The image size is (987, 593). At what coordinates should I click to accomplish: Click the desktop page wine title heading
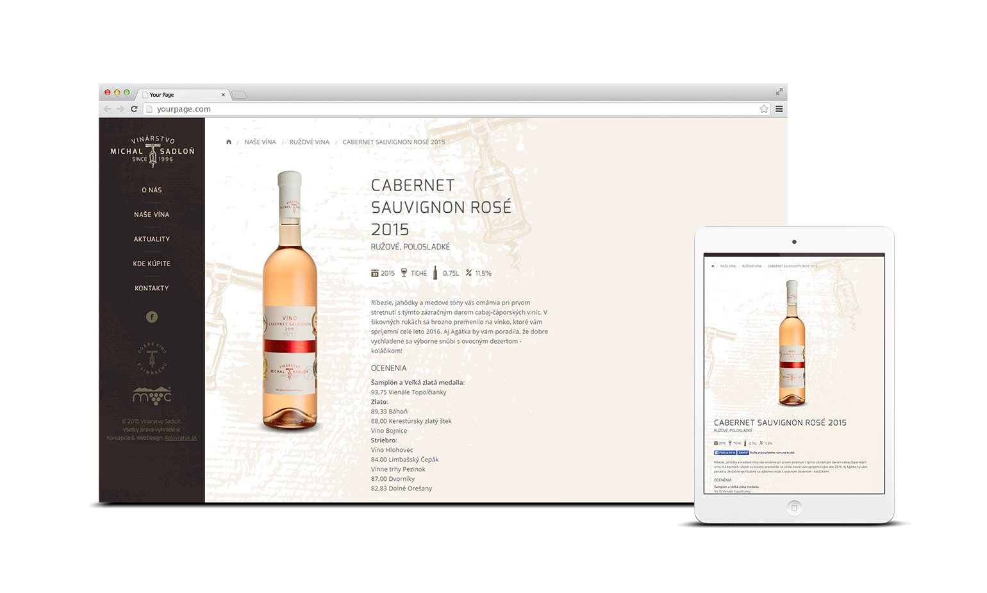click(442, 207)
